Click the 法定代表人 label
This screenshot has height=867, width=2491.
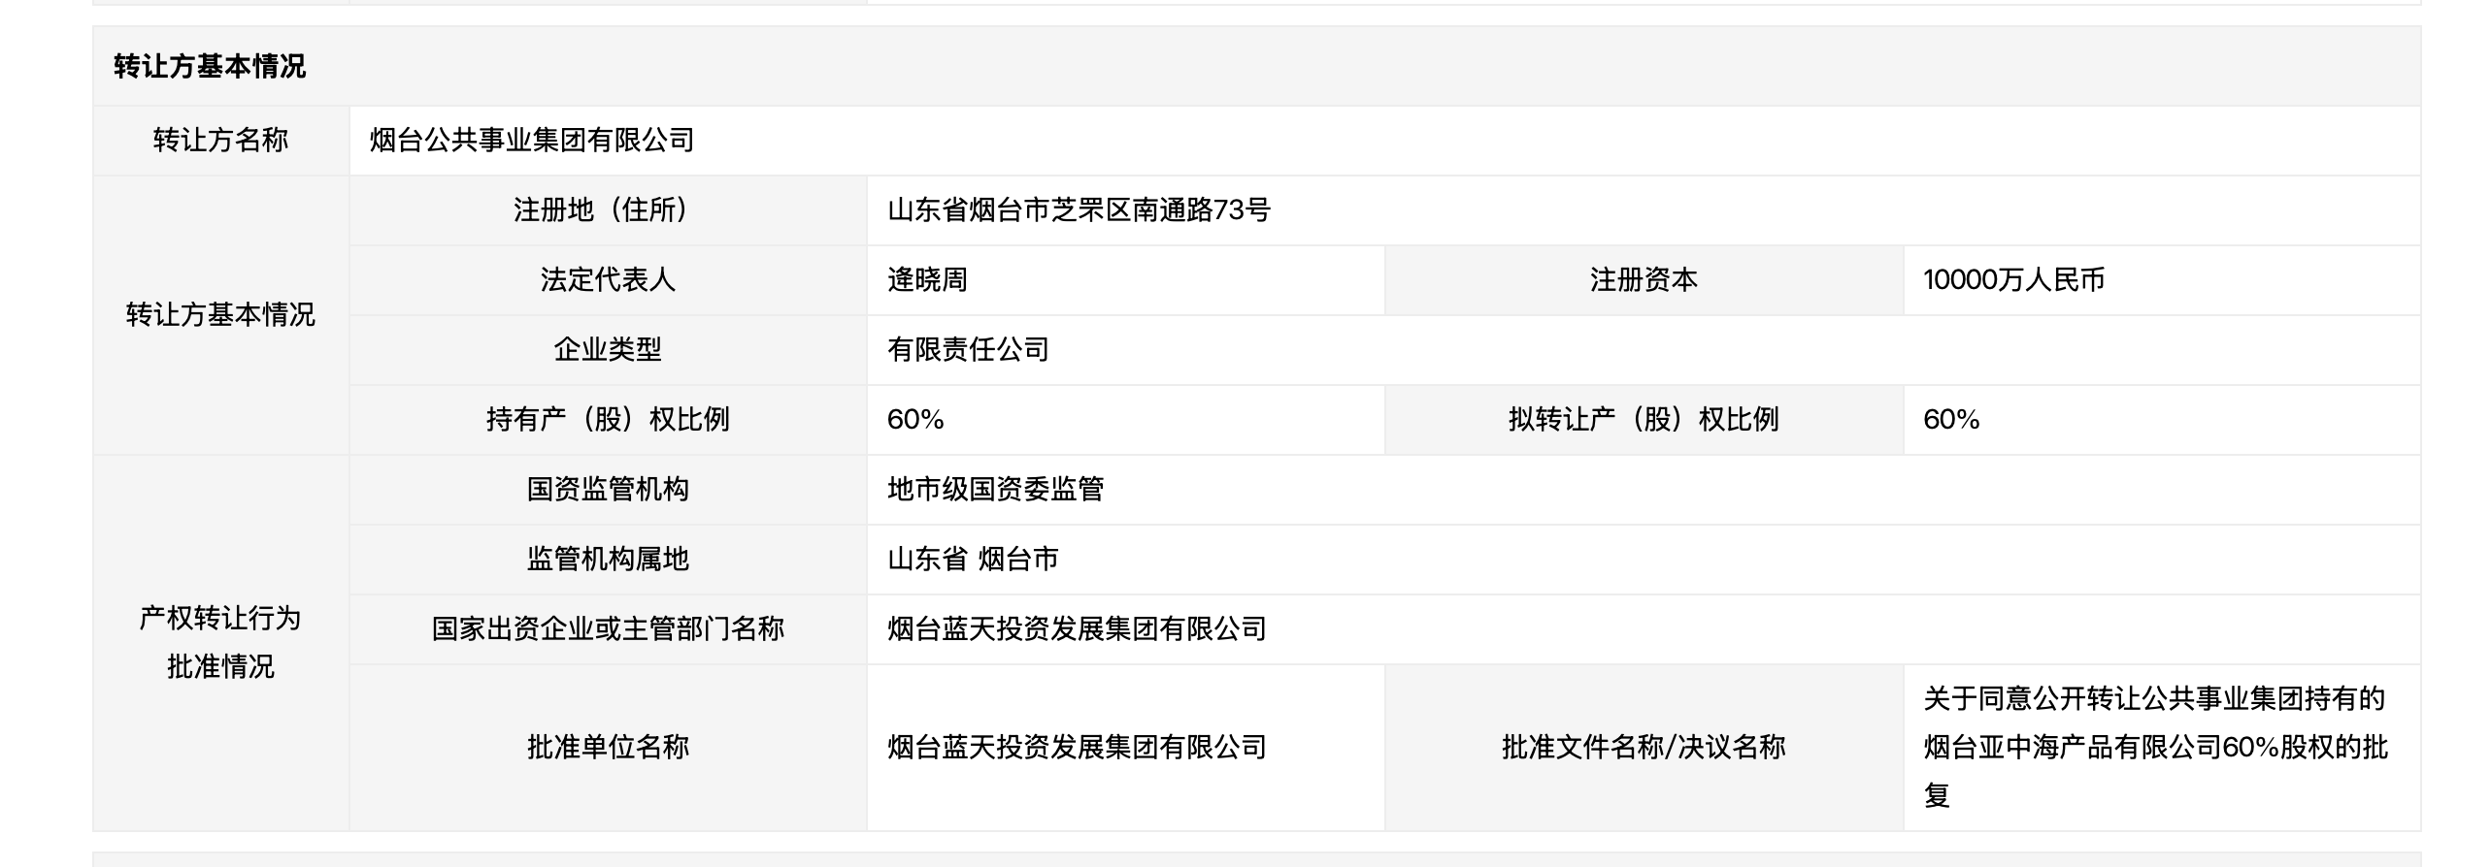608,280
